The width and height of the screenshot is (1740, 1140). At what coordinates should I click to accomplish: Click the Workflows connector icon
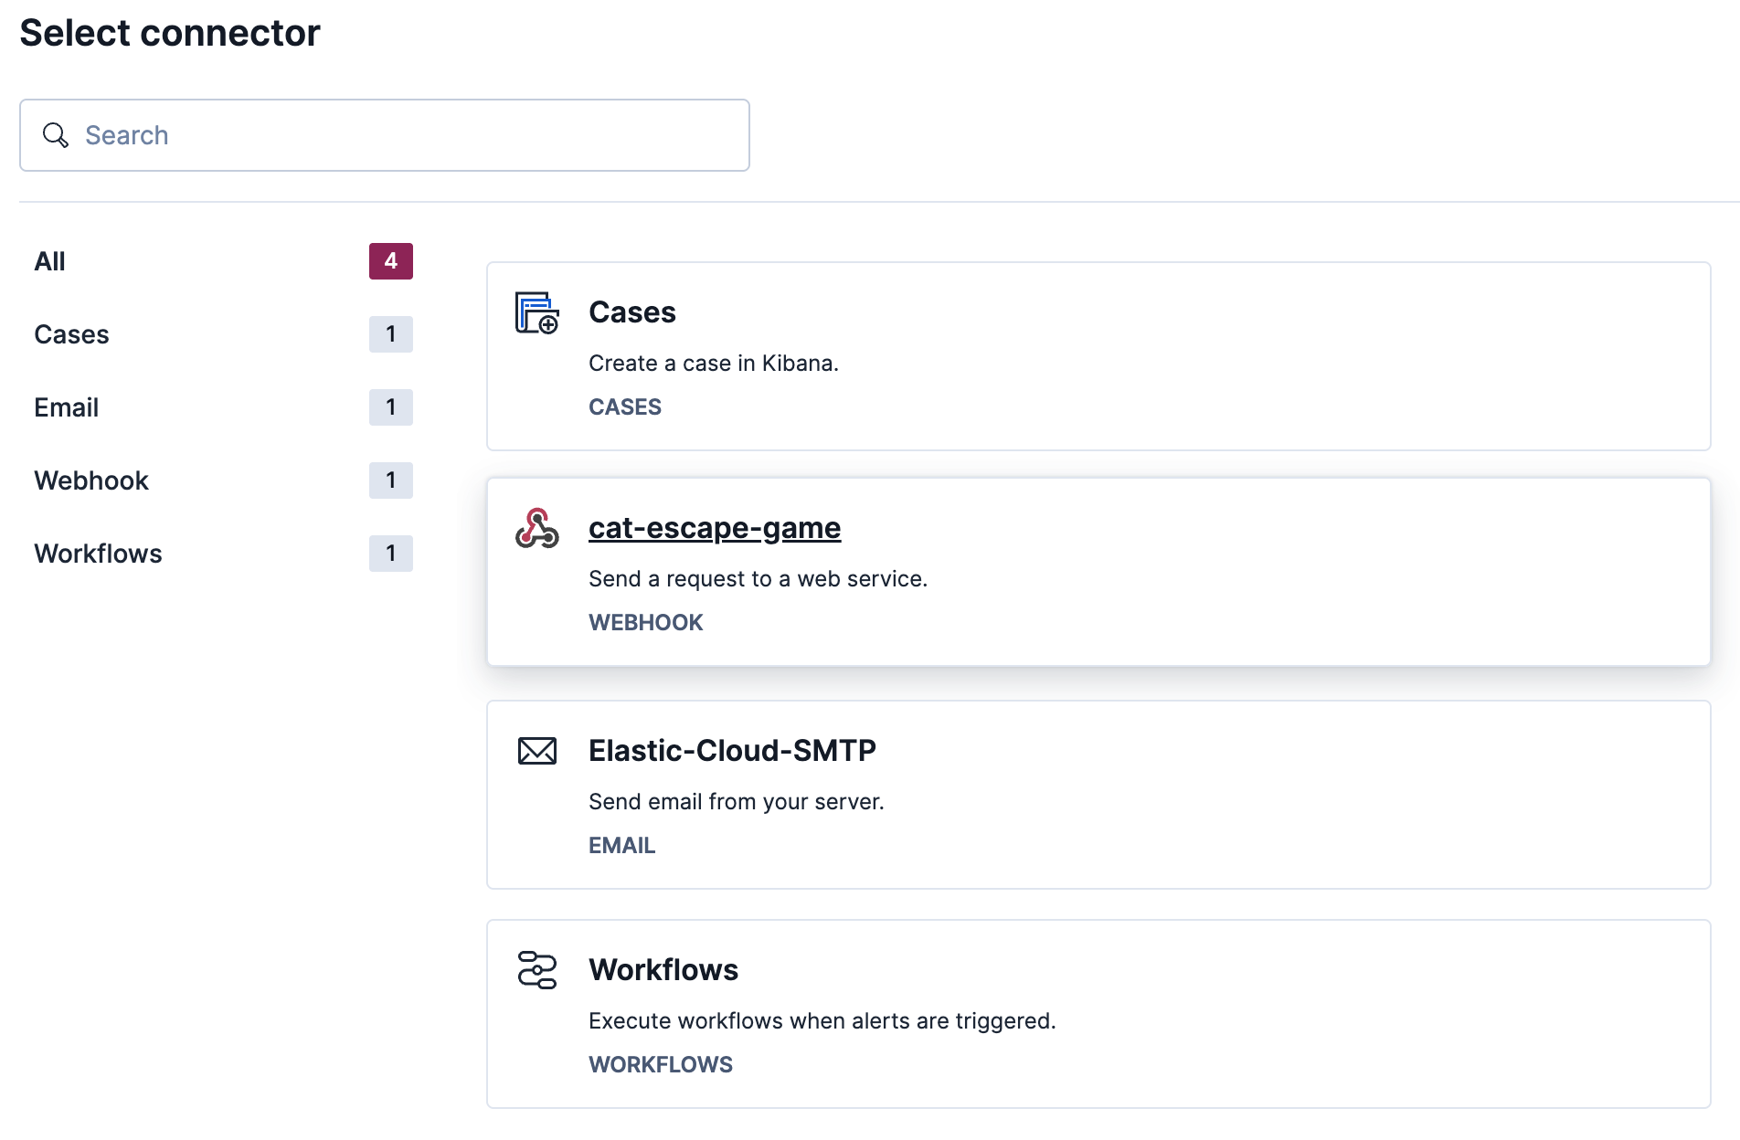[x=536, y=970]
